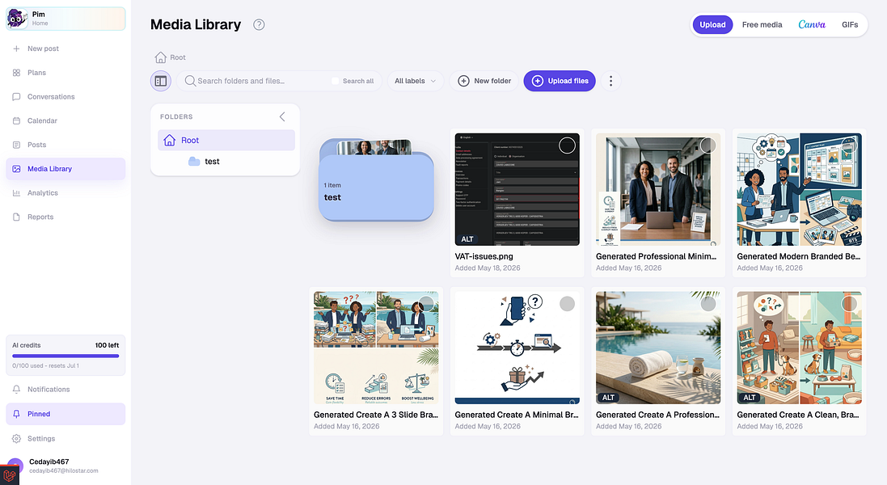Open the test folder card
Screen dimensions: 887x485
pos(376,180)
